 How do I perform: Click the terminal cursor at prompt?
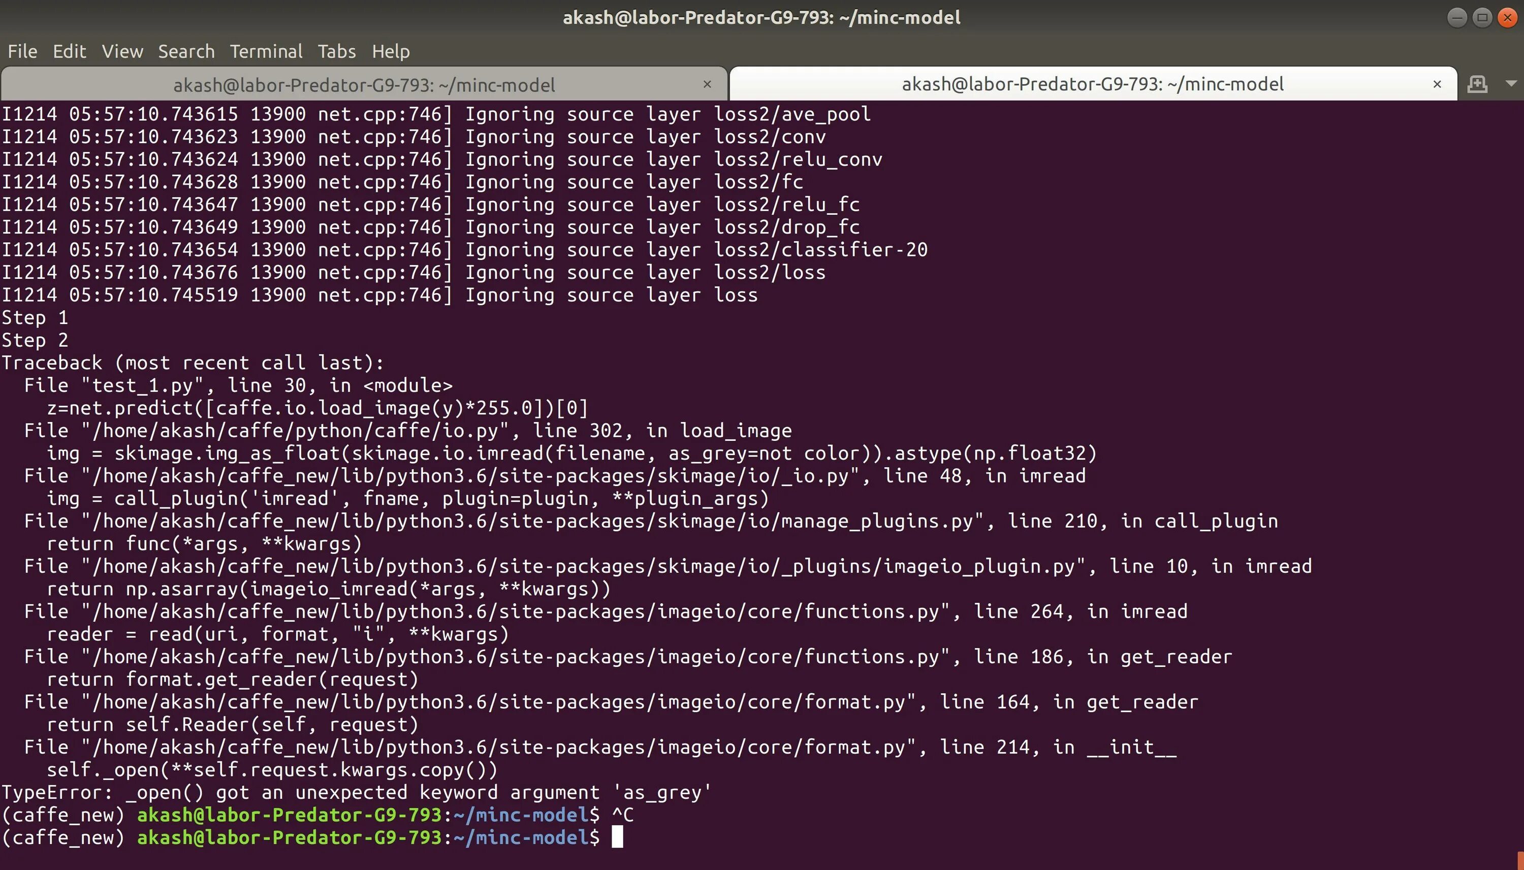click(x=617, y=837)
